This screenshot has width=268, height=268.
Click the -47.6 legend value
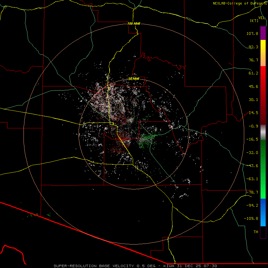(x=252, y=166)
